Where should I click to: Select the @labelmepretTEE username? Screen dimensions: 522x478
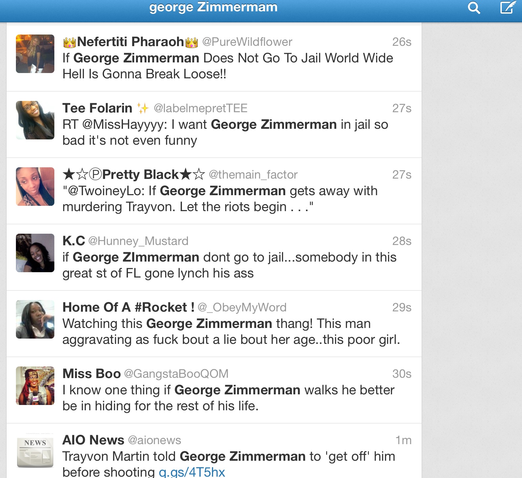(x=201, y=108)
